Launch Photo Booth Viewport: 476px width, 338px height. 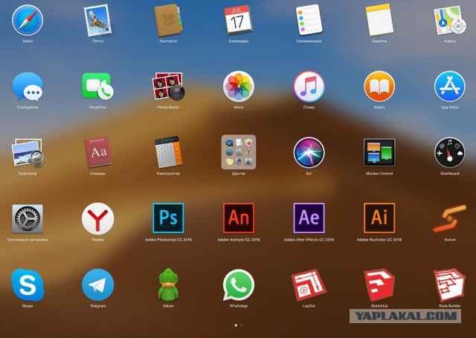[168, 87]
